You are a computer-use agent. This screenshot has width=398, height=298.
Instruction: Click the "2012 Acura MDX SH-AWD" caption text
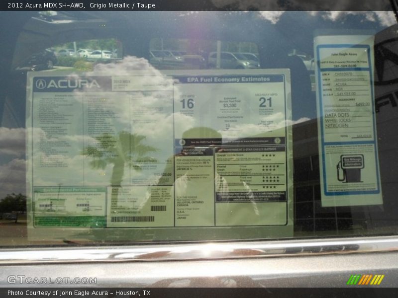(x=46, y=5)
